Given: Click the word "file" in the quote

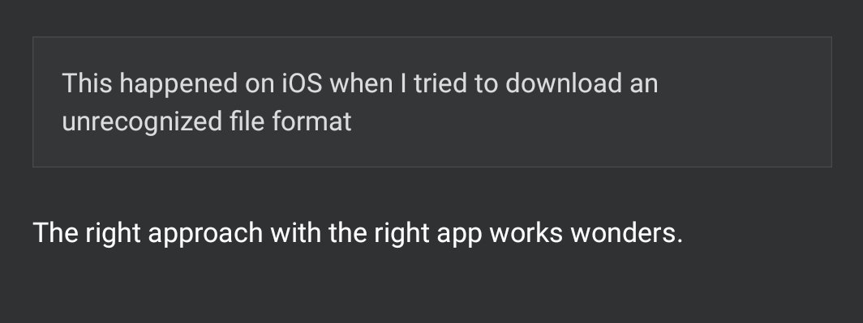Looking at the screenshot, I should pos(247,121).
